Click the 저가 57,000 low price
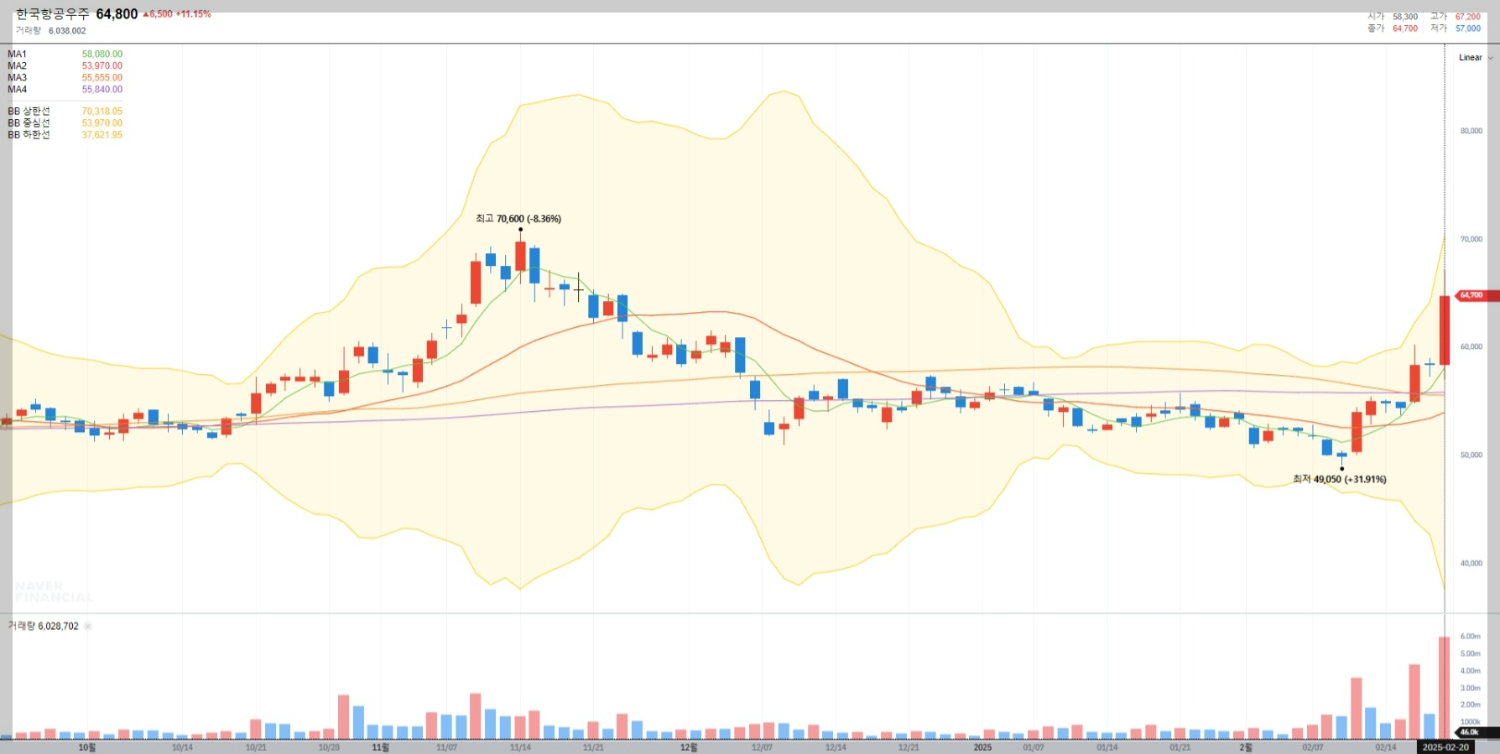 point(1456,28)
